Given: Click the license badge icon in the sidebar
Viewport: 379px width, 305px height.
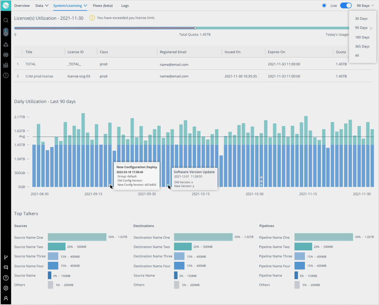Looking at the screenshot, I should pos(6,32).
